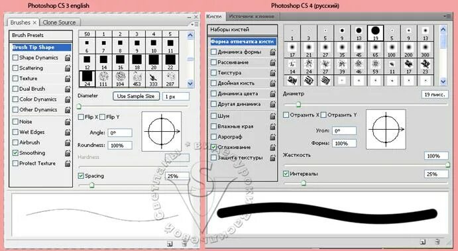Open CS4 Кисти panel flyout menu

tap(447, 17)
